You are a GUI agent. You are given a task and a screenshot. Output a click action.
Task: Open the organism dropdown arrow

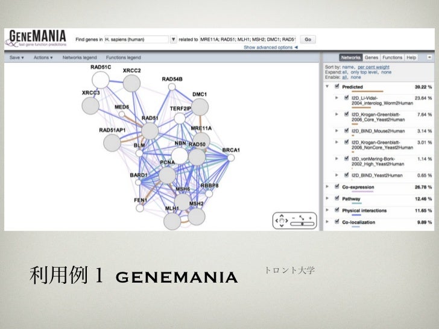pyautogui.click(x=173, y=39)
